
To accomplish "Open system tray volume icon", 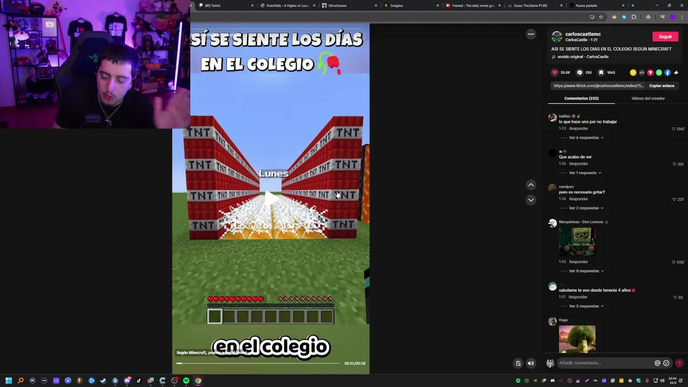I will (663, 381).
